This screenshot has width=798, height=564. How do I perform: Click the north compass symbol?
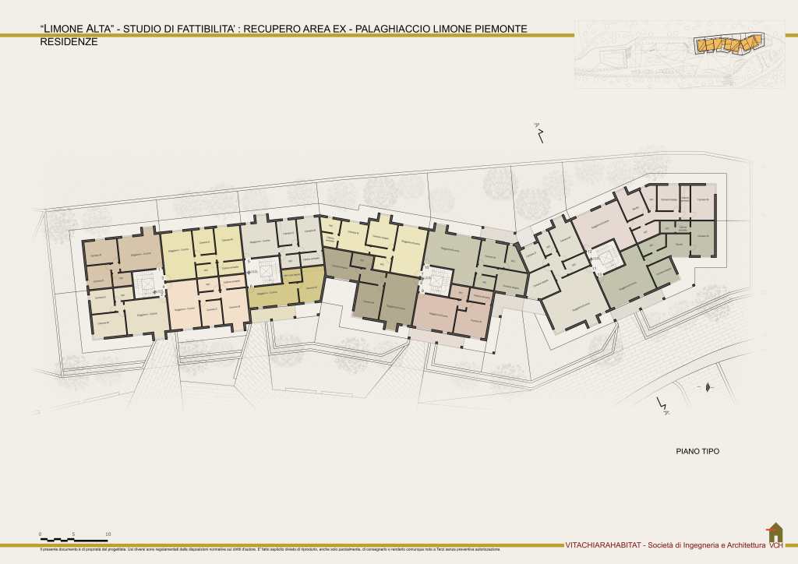pos(707,387)
